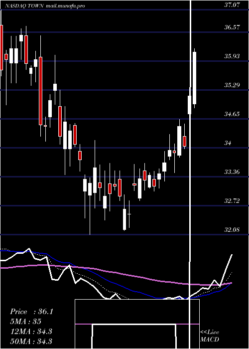The width and height of the screenshot is (249, 349).
Task: Click the 'Price : 36.1' readout
Action: [x=31, y=312]
